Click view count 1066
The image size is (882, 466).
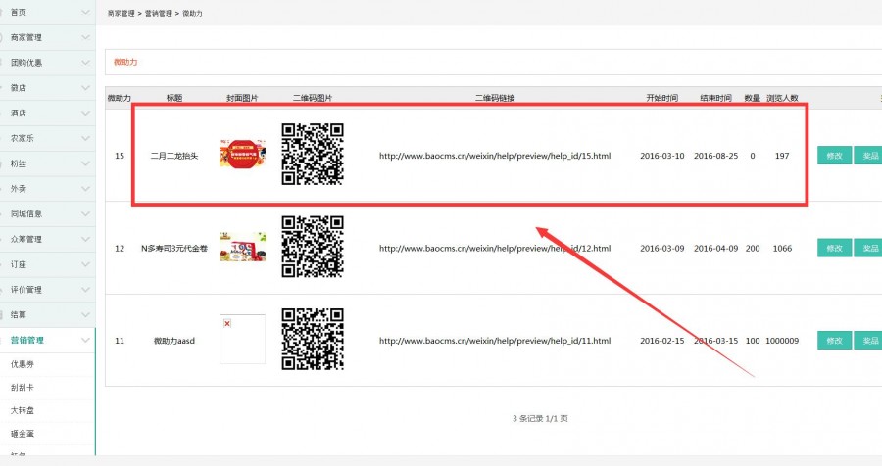point(782,248)
